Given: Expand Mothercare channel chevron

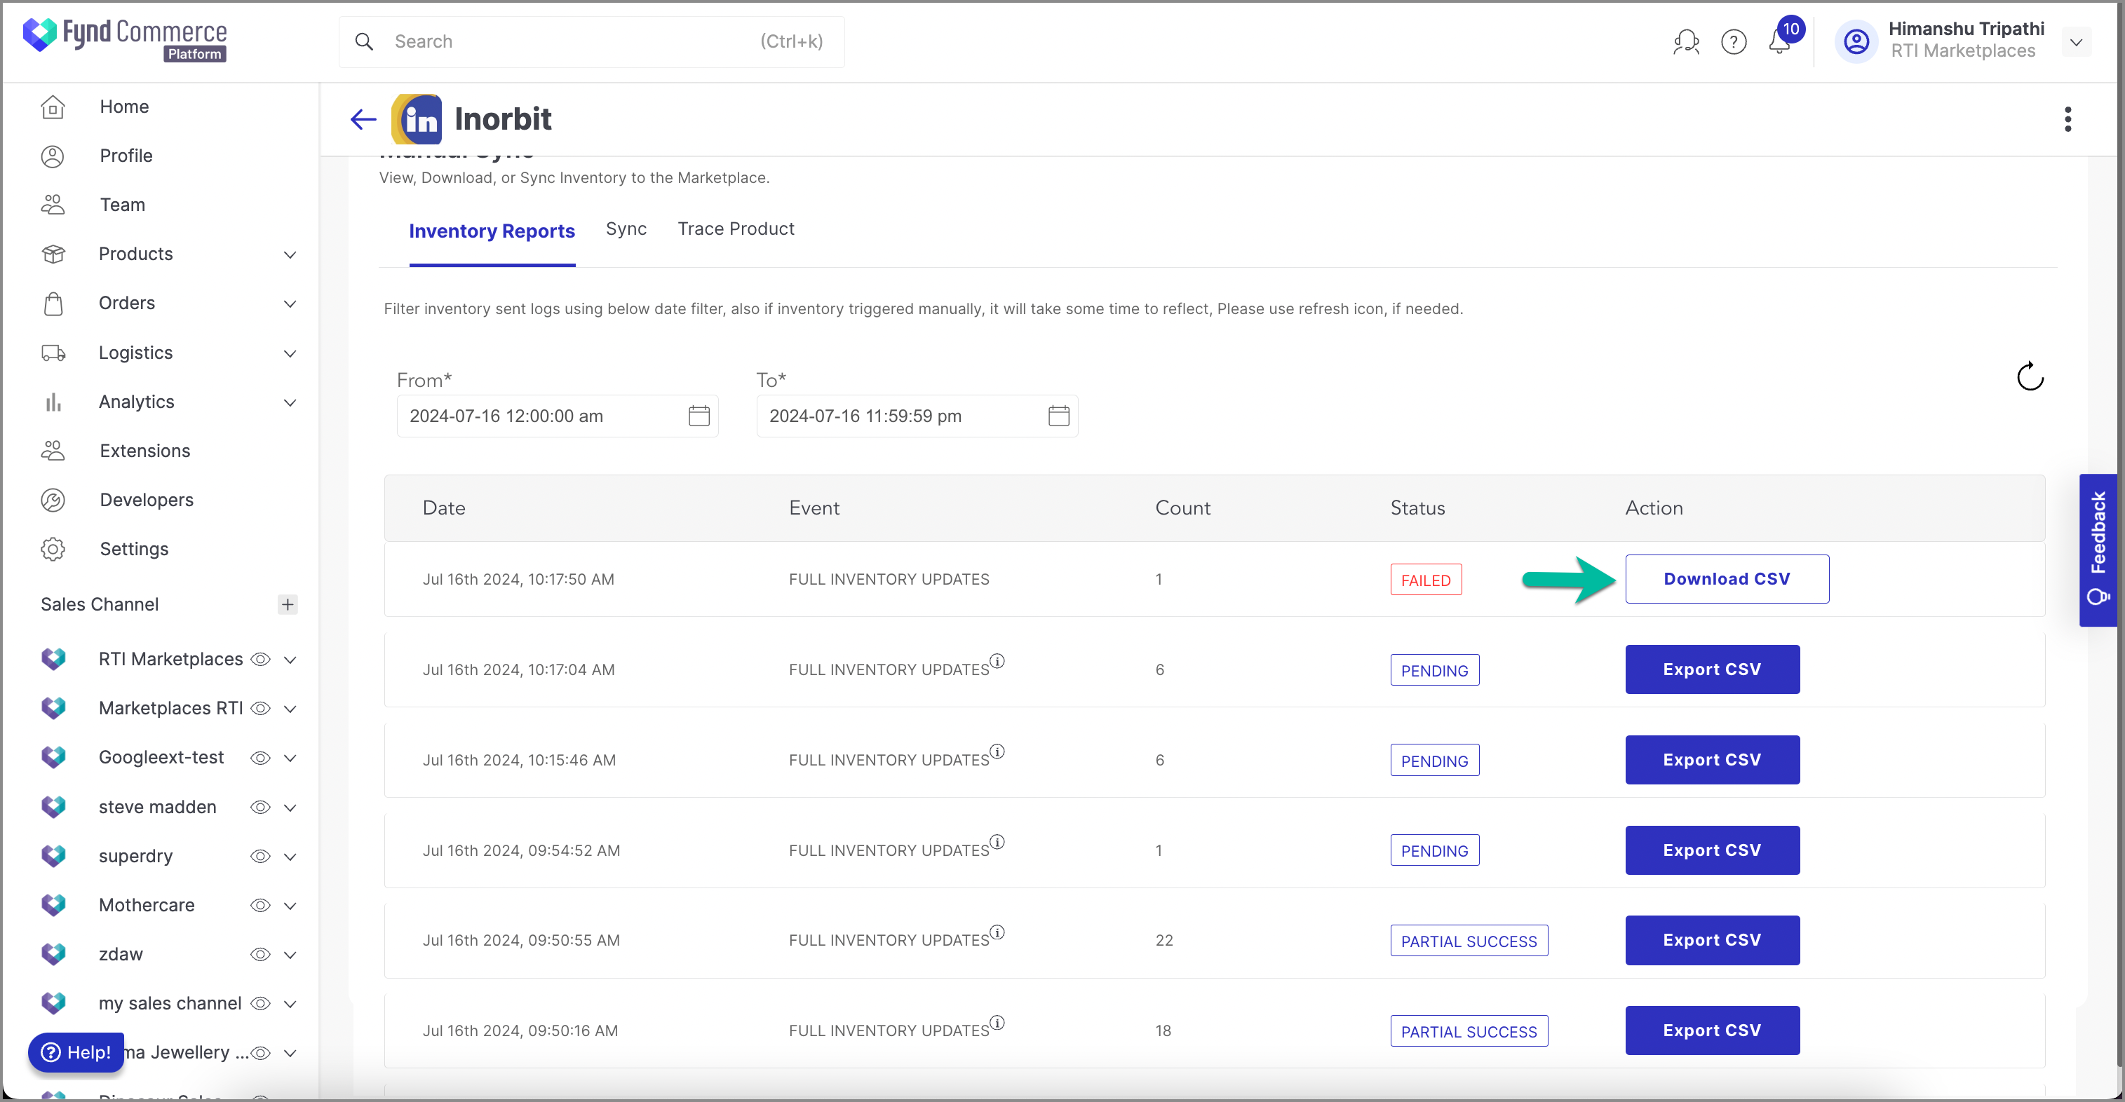Looking at the screenshot, I should [x=290, y=906].
